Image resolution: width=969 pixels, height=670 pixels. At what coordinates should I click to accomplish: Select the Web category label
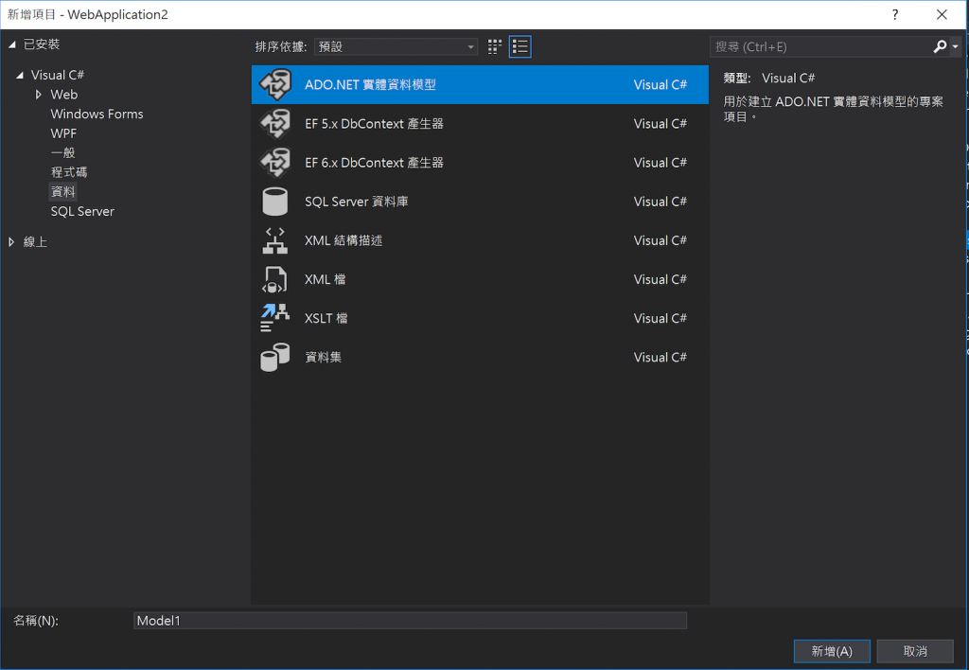coord(64,95)
